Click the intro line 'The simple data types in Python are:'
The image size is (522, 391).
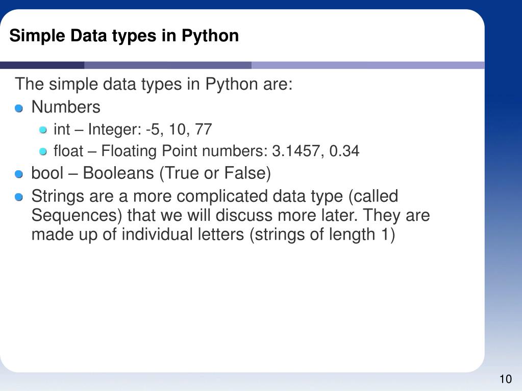coord(154,84)
